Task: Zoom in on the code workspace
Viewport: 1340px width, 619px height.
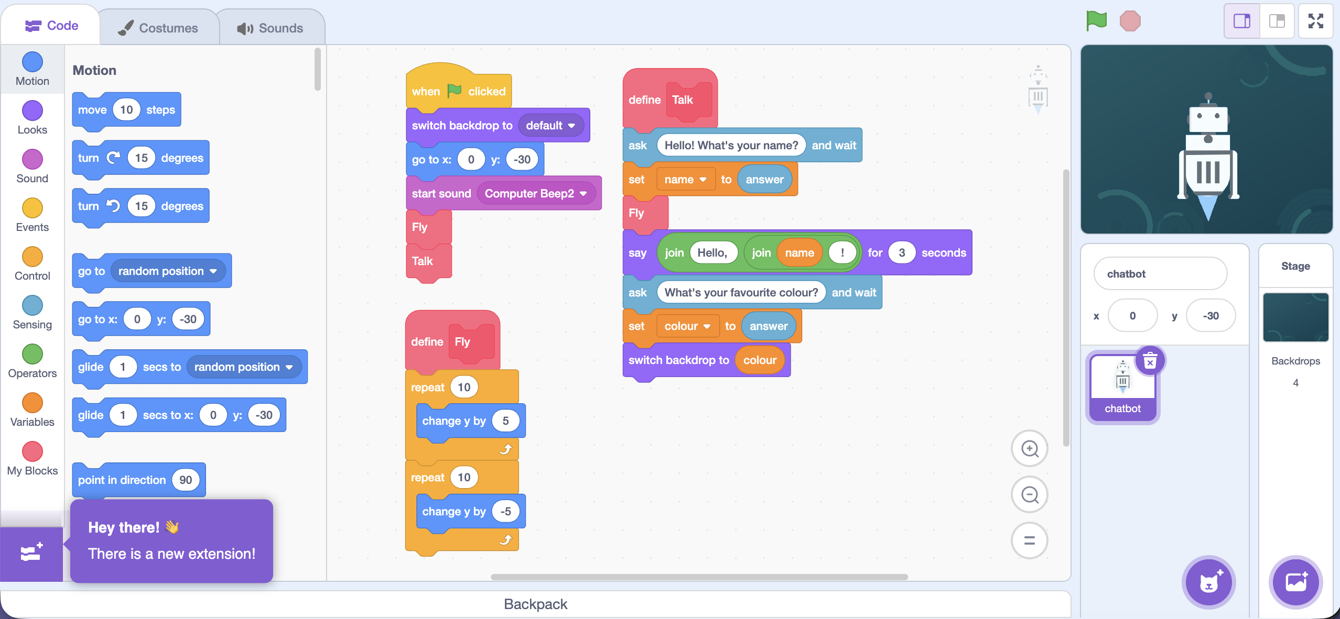Action: tap(1029, 449)
